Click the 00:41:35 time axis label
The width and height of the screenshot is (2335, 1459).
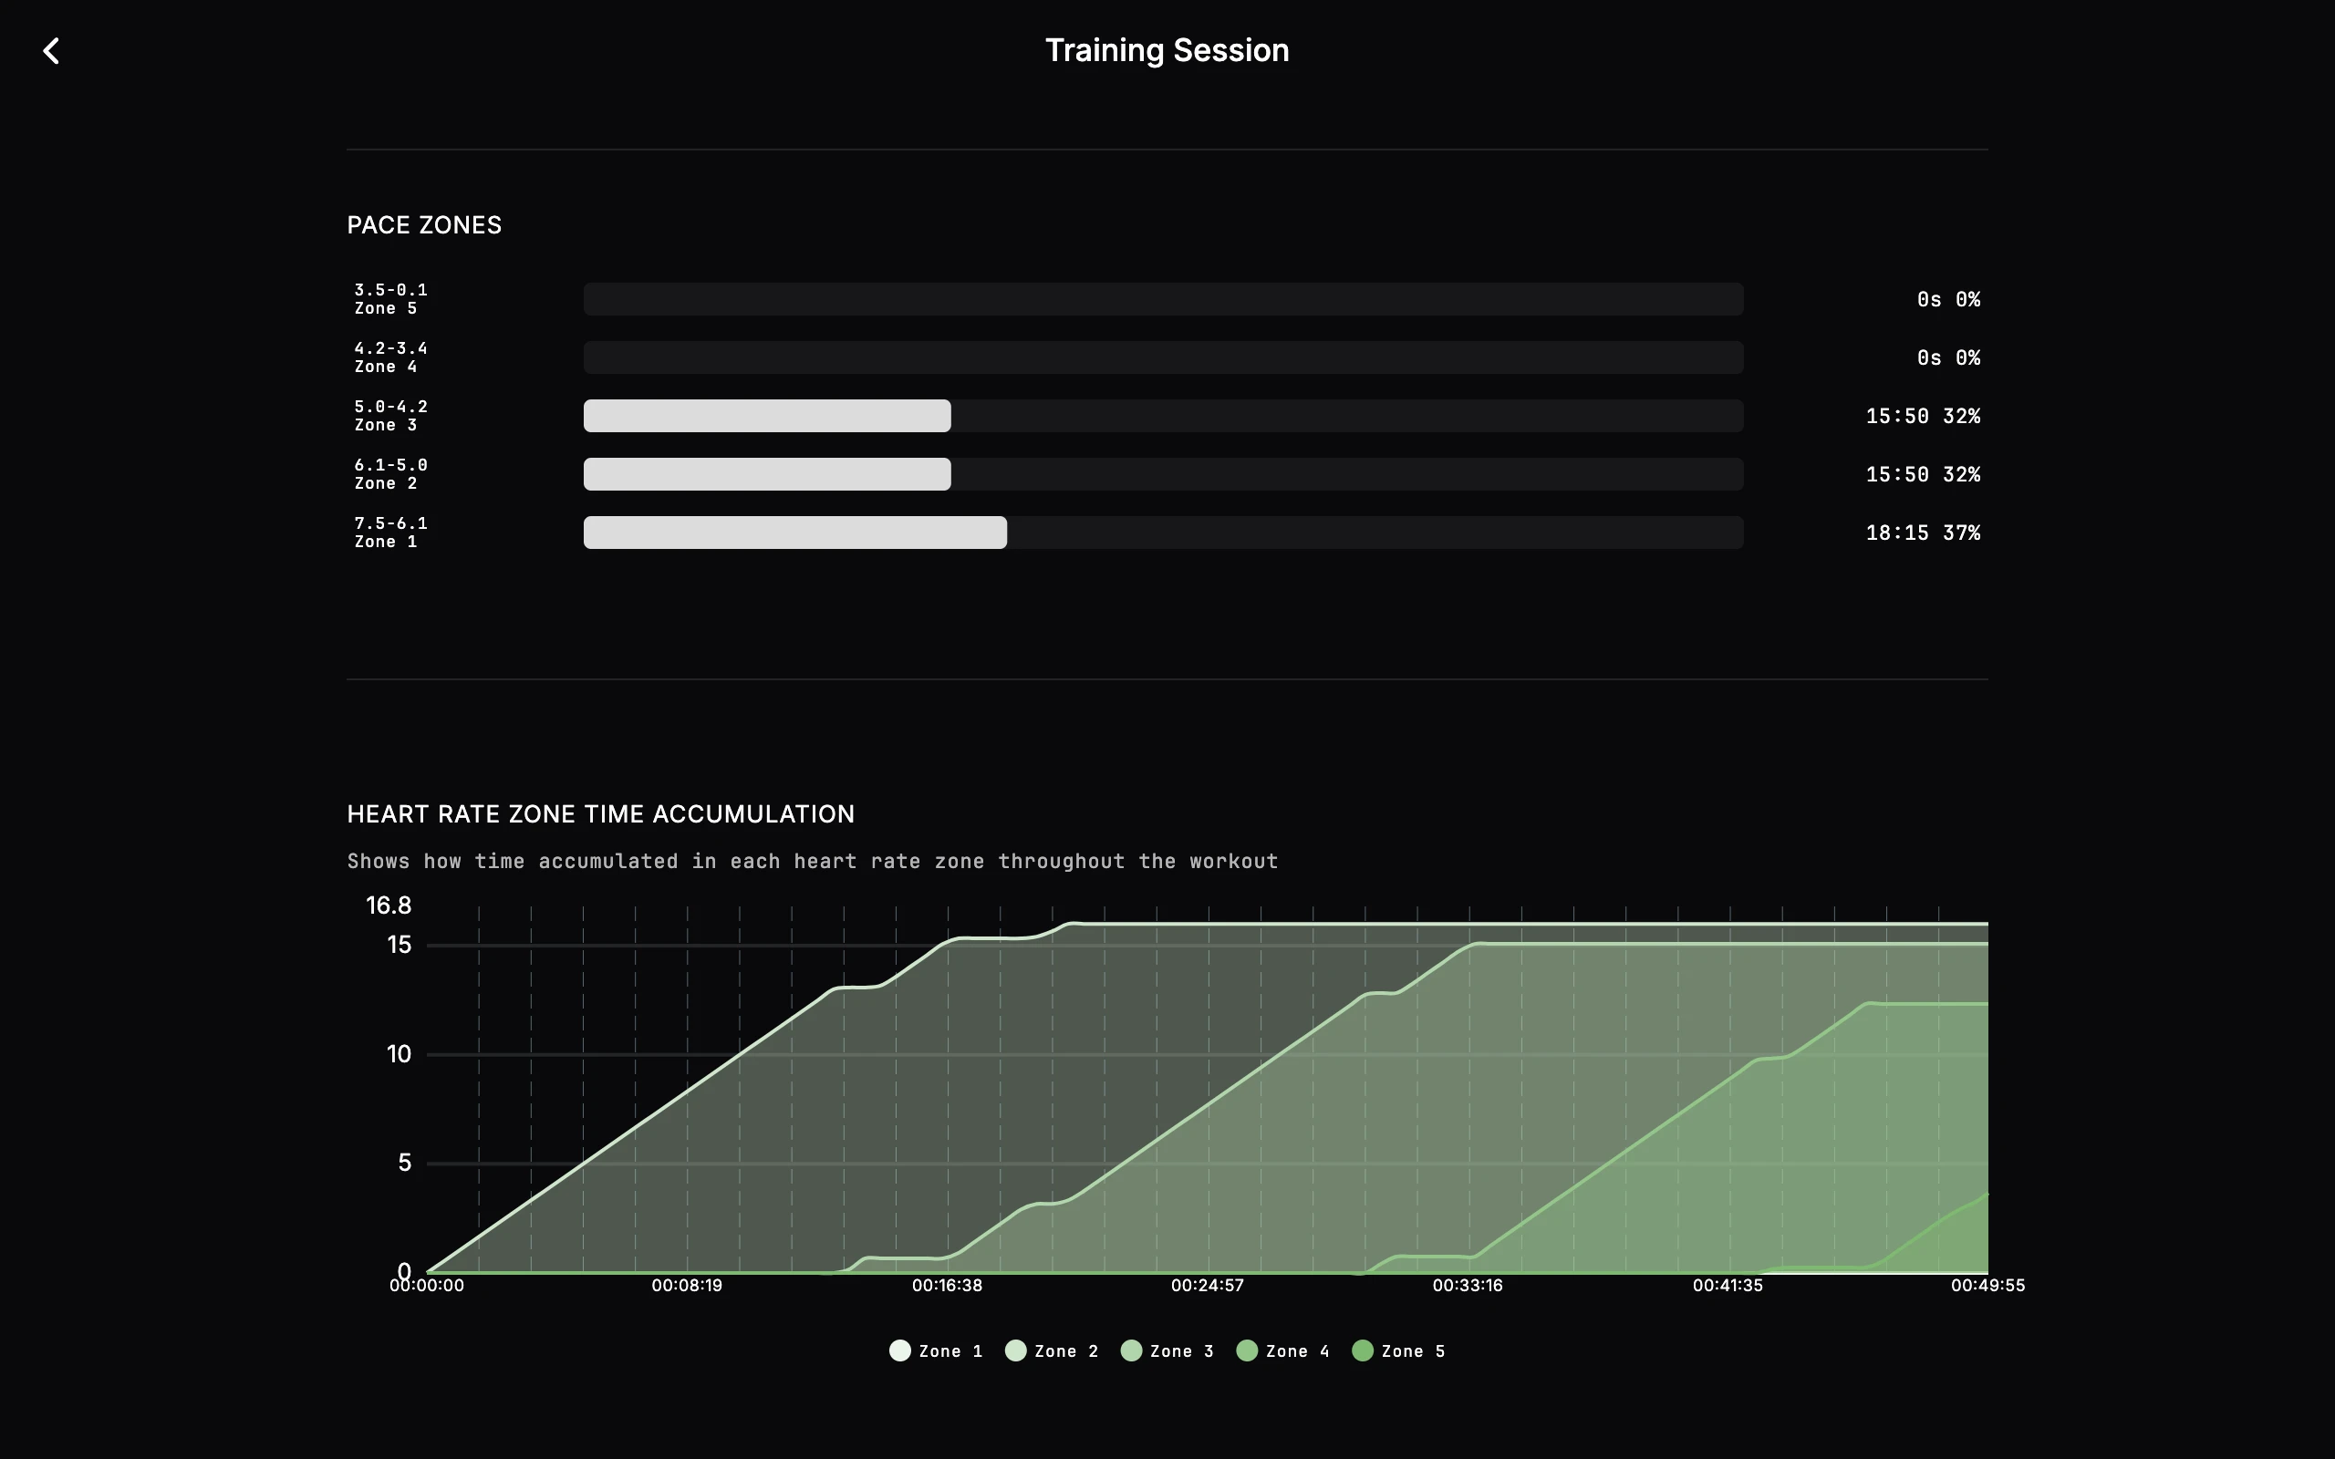tap(1728, 1286)
